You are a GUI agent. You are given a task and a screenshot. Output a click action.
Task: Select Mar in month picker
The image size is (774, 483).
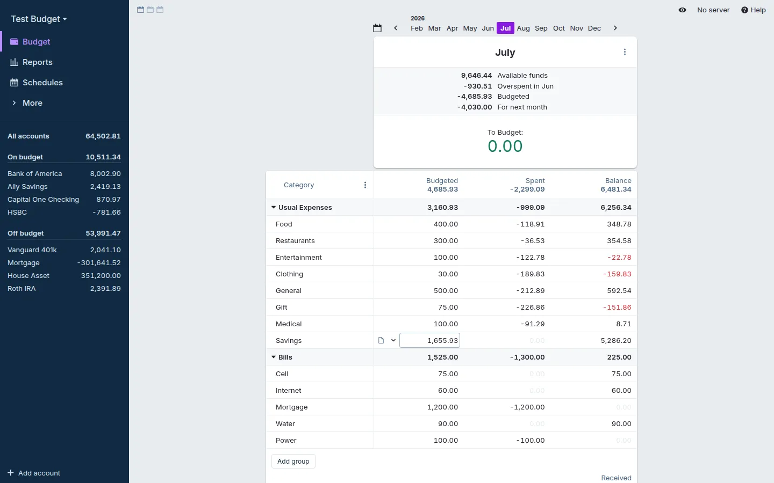[x=435, y=28]
